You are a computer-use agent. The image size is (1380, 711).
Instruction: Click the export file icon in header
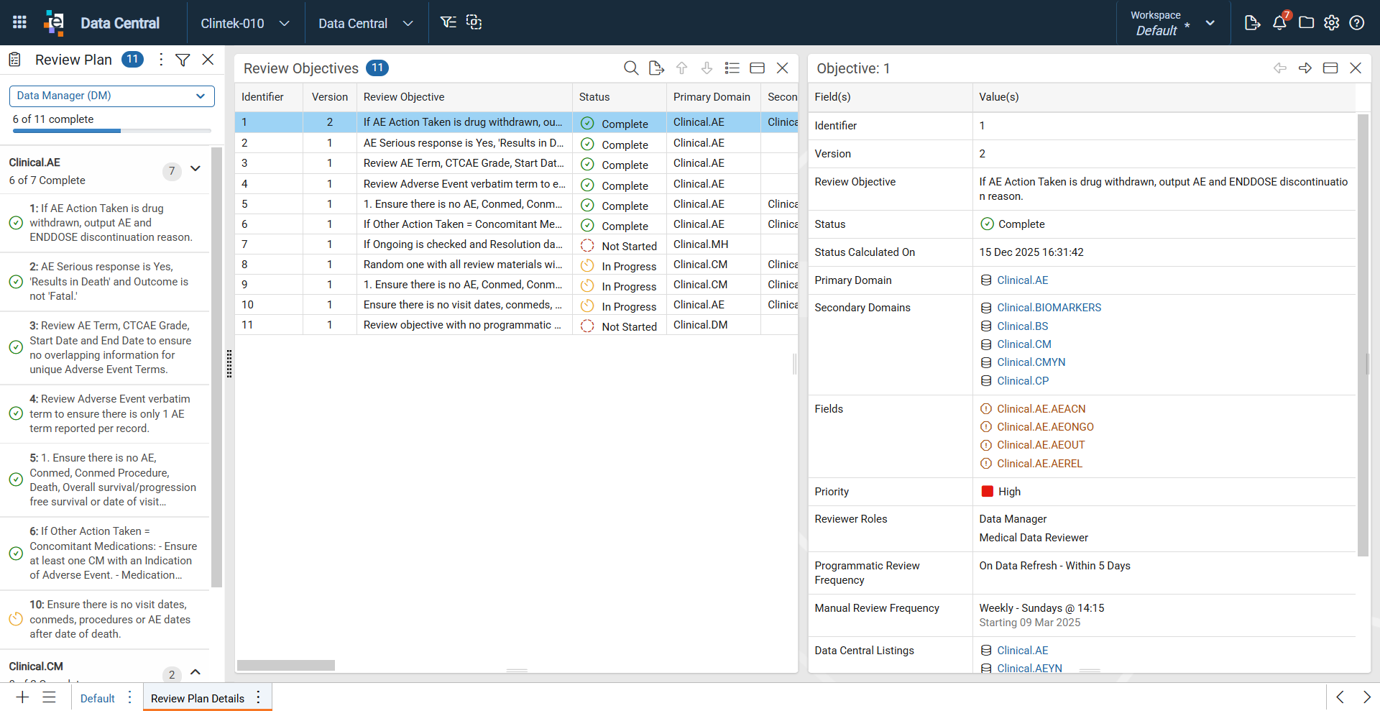coord(1252,23)
